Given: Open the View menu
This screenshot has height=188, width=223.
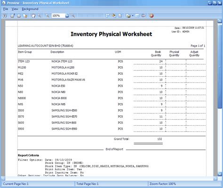Looking at the screenshot, I should [15, 9].
